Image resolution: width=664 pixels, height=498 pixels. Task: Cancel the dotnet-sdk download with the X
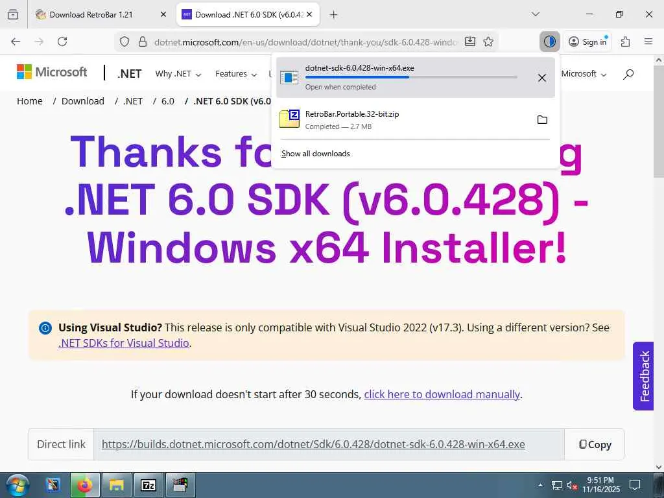pos(542,78)
